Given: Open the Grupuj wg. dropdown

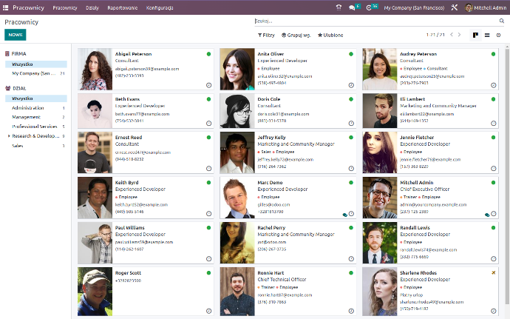Looking at the screenshot, I should (296, 35).
